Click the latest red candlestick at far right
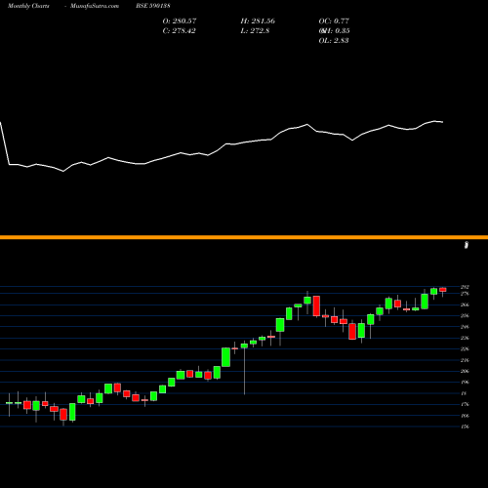This screenshot has height=488, width=488. [443, 290]
